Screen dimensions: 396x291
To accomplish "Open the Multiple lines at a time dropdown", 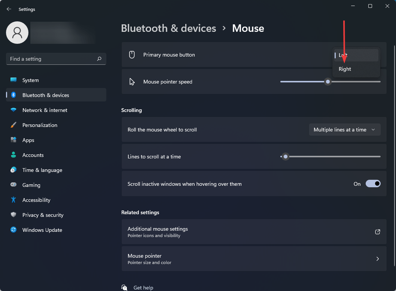I will [x=344, y=129].
